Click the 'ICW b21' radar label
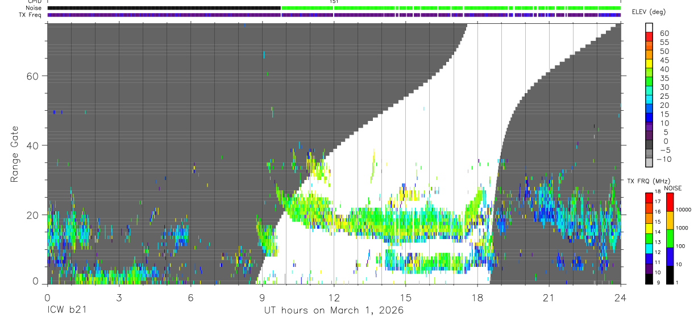The height and width of the screenshot is (322, 698). (x=68, y=311)
